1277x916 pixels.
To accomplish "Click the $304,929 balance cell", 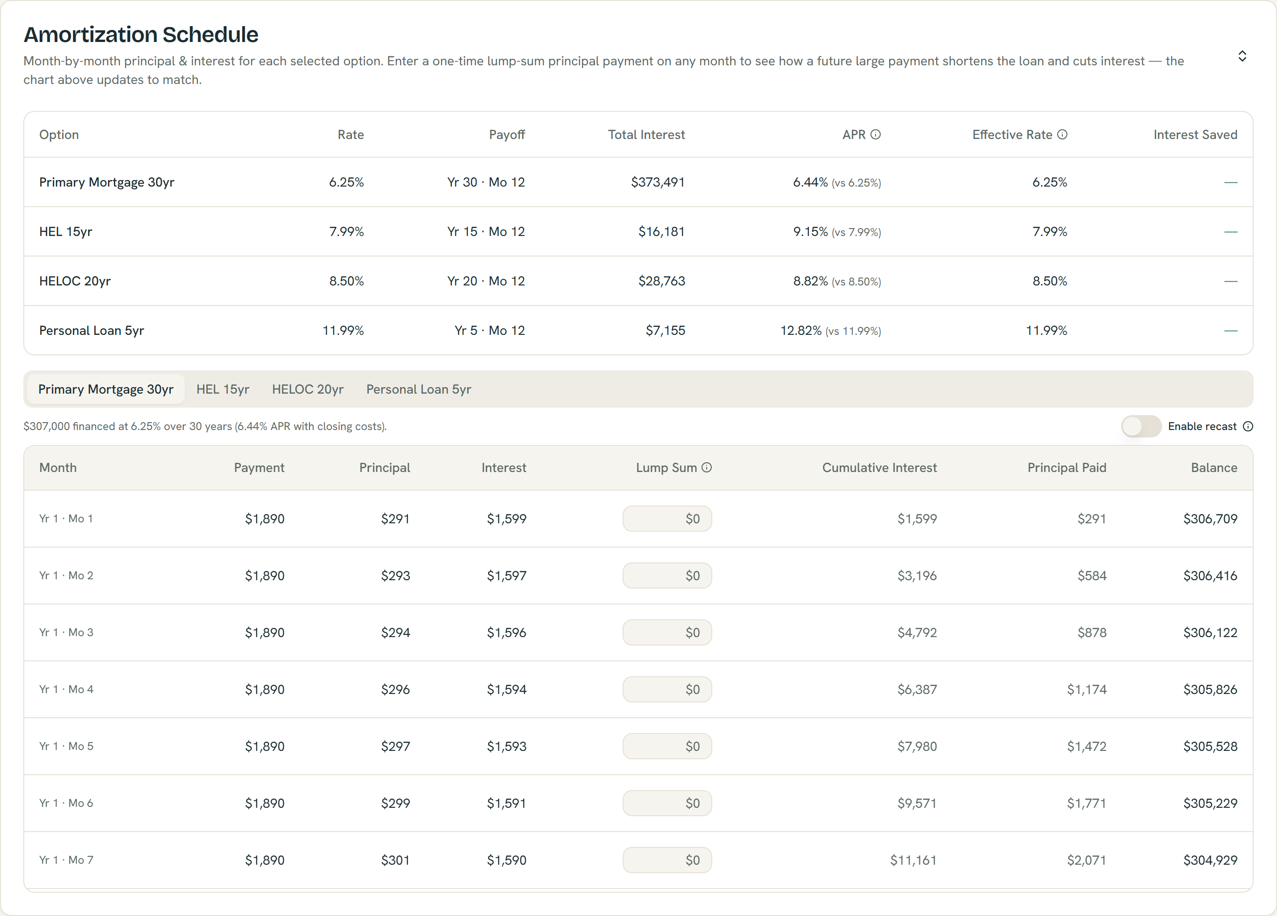I will click(1210, 860).
